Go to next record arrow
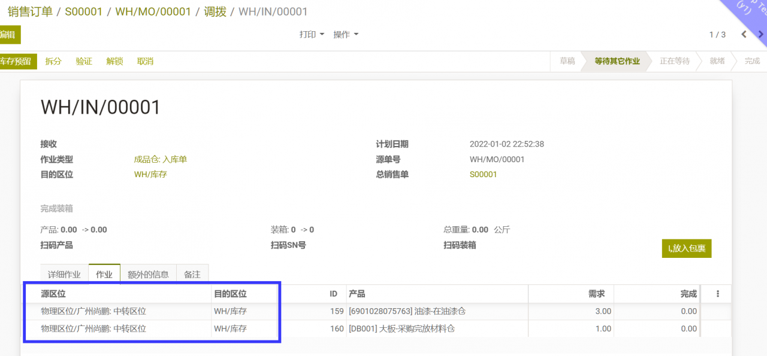 [x=761, y=35]
